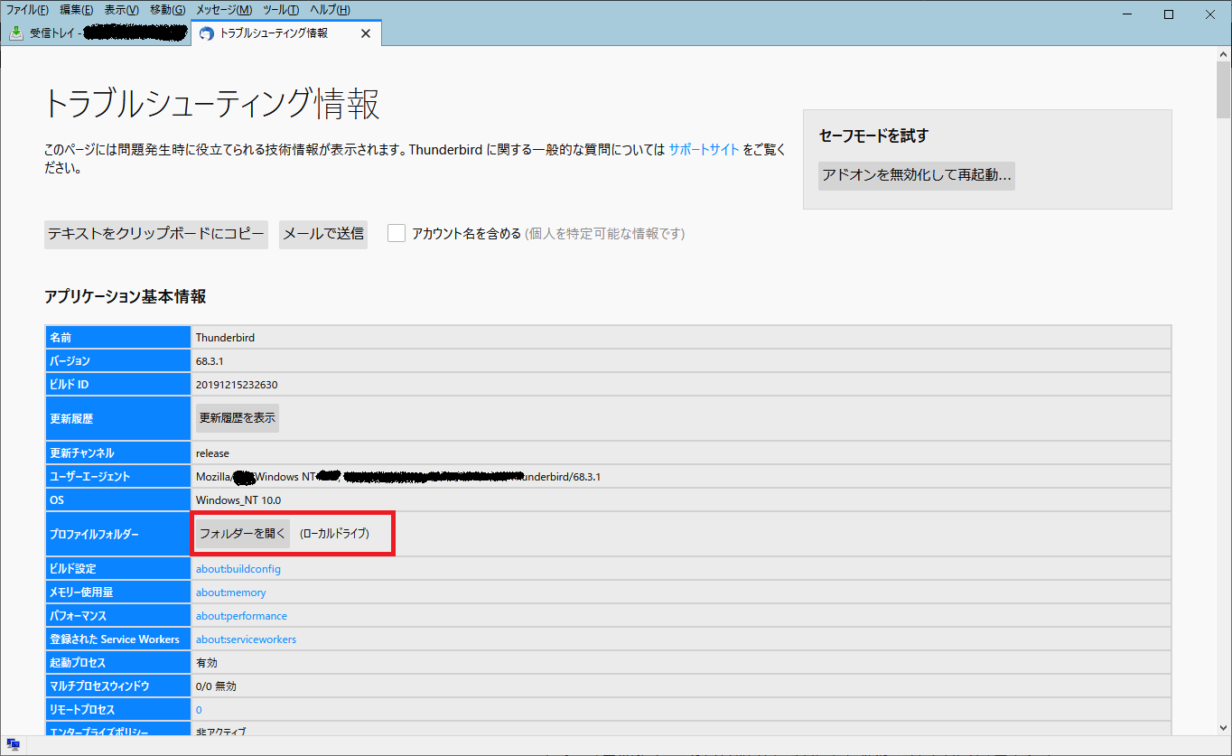Close the トラブルシューティング情報 tab
Viewport: 1232px width, 756px height.
click(x=366, y=33)
